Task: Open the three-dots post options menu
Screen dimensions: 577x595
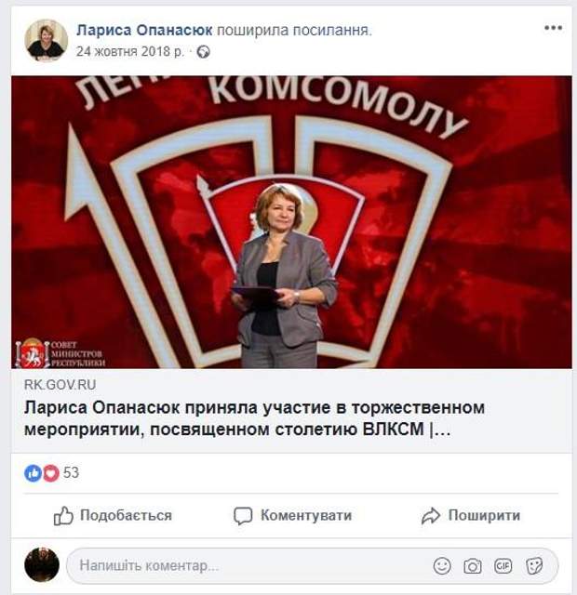Action: (553, 28)
